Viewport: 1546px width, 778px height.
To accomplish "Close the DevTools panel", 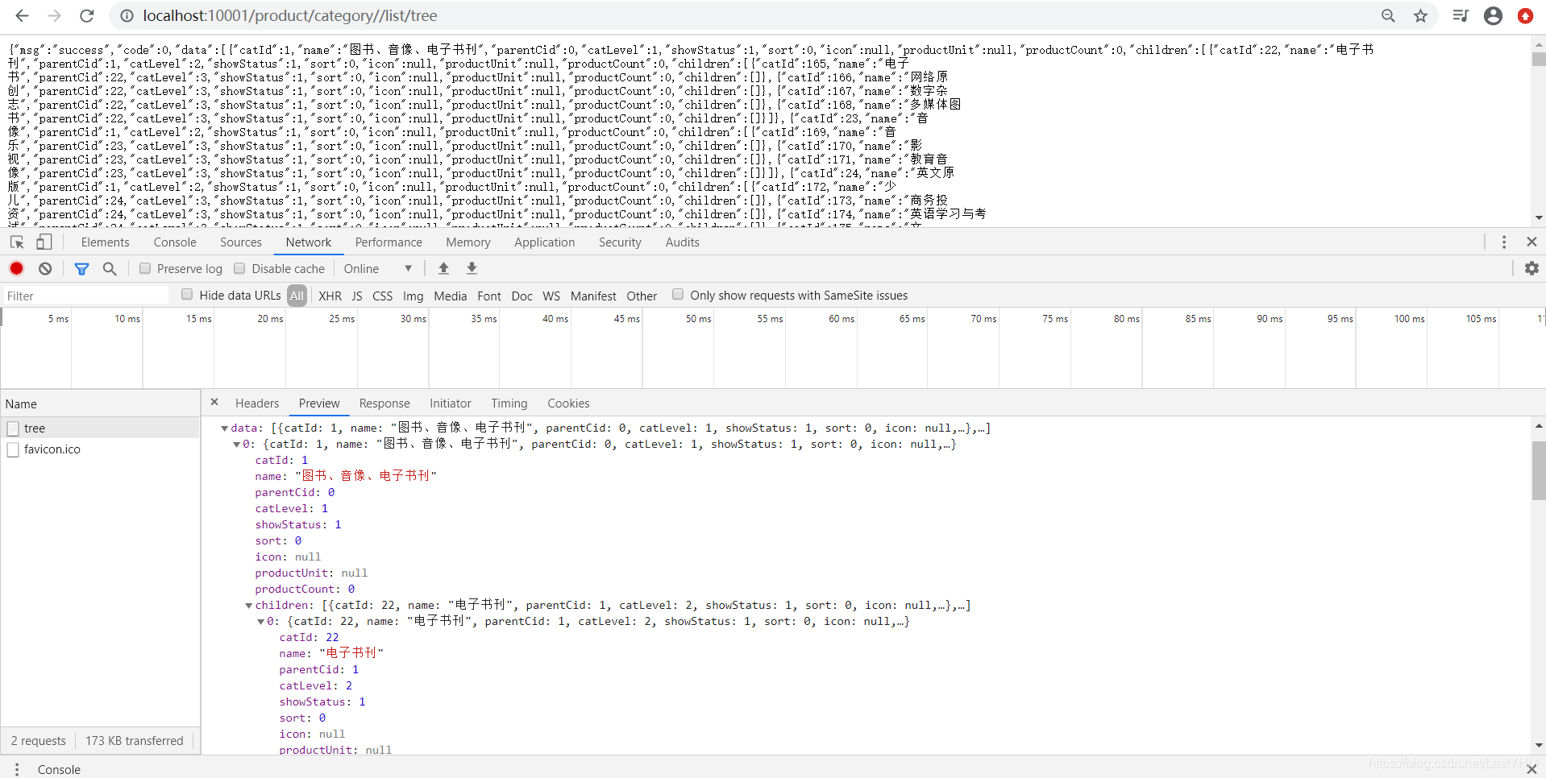I will (x=1531, y=242).
